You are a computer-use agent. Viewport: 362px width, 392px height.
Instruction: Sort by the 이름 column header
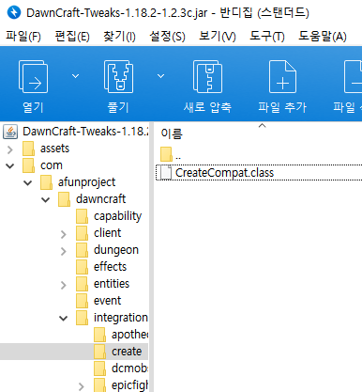pos(172,133)
